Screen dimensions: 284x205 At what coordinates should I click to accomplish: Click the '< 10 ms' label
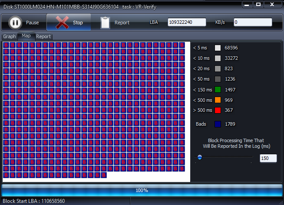tap(201, 58)
